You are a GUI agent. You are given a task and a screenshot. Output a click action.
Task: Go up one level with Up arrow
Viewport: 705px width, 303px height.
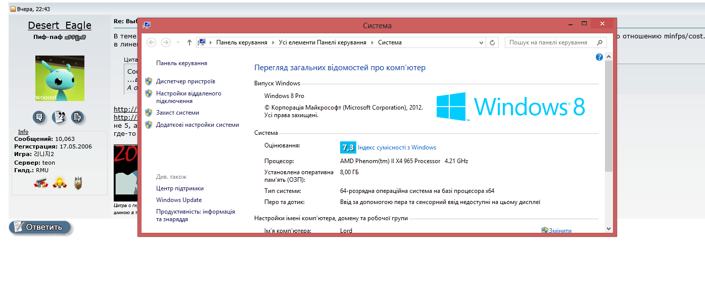point(189,42)
